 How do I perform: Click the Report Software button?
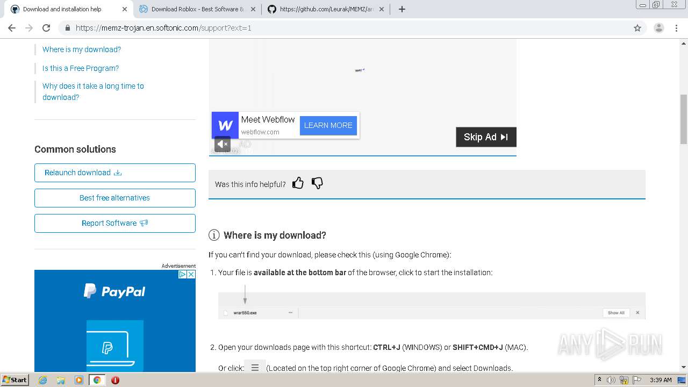[x=115, y=223]
